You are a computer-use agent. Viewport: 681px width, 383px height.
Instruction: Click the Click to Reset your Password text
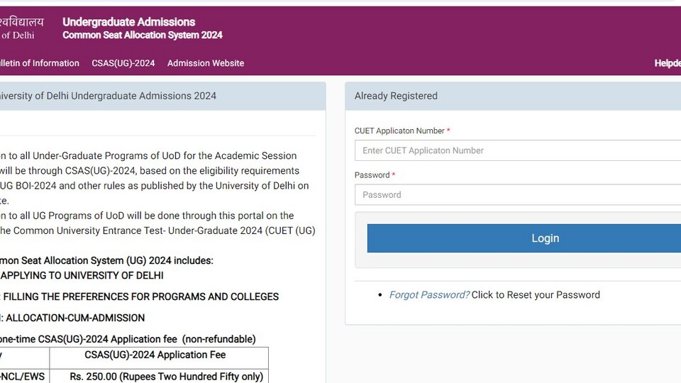[x=536, y=295]
